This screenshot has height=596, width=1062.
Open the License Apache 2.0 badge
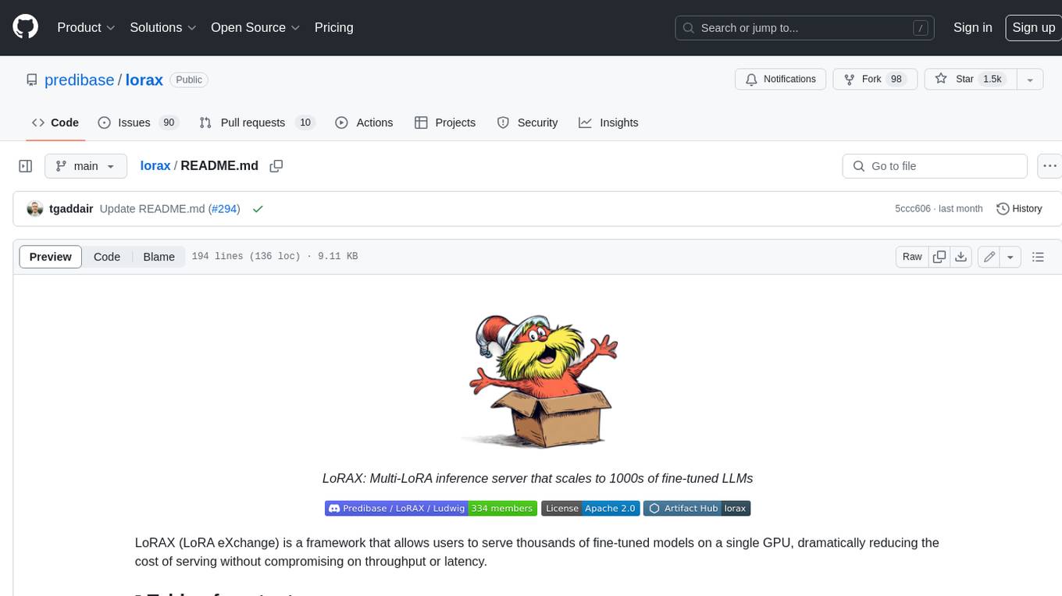tap(590, 509)
